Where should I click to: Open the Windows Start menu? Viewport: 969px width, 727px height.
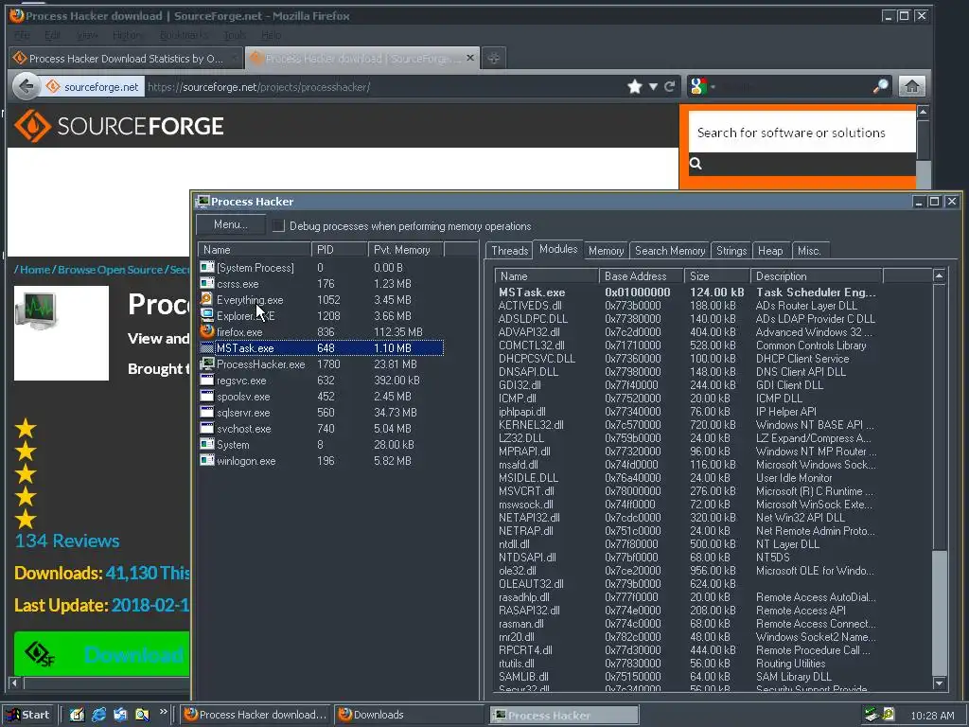click(28, 715)
